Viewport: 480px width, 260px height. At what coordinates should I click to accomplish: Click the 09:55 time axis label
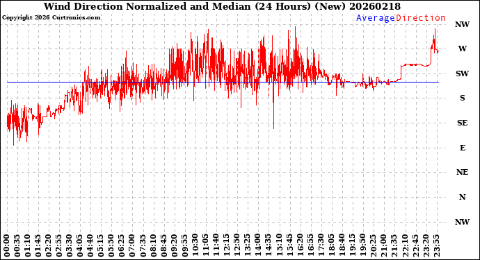click(x=185, y=246)
